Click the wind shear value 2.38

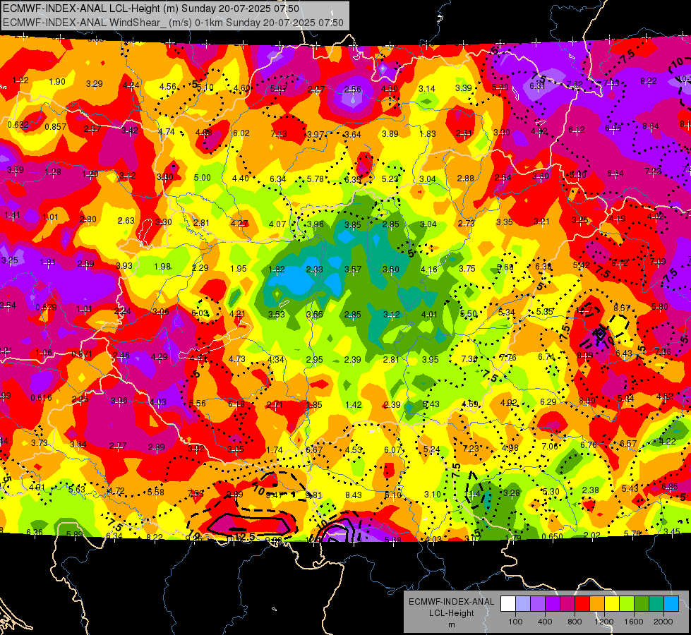click(x=591, y=490)
